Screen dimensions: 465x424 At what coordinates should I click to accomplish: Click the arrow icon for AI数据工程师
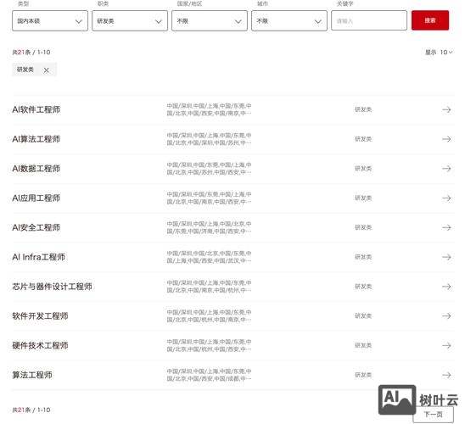pos(446,169)
